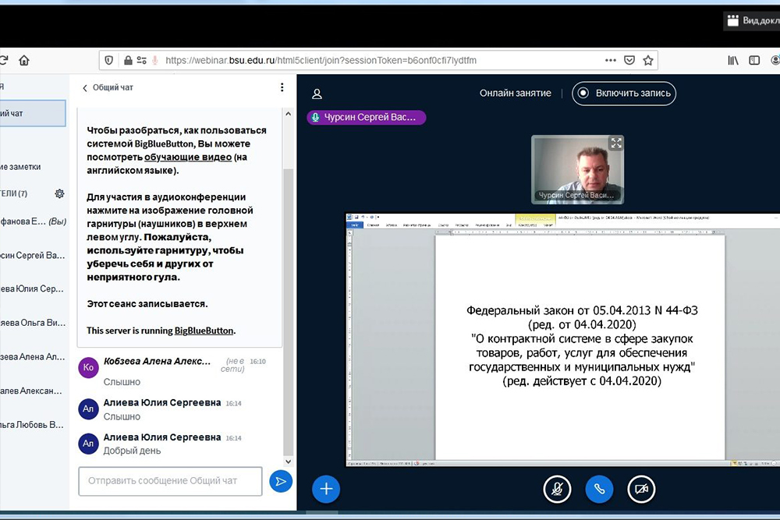Click the chat message input field

[x=170, y=481]
